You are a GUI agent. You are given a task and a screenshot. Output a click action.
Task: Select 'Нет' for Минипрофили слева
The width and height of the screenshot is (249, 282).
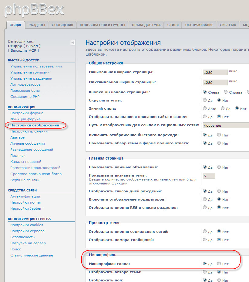pos(219,264)
